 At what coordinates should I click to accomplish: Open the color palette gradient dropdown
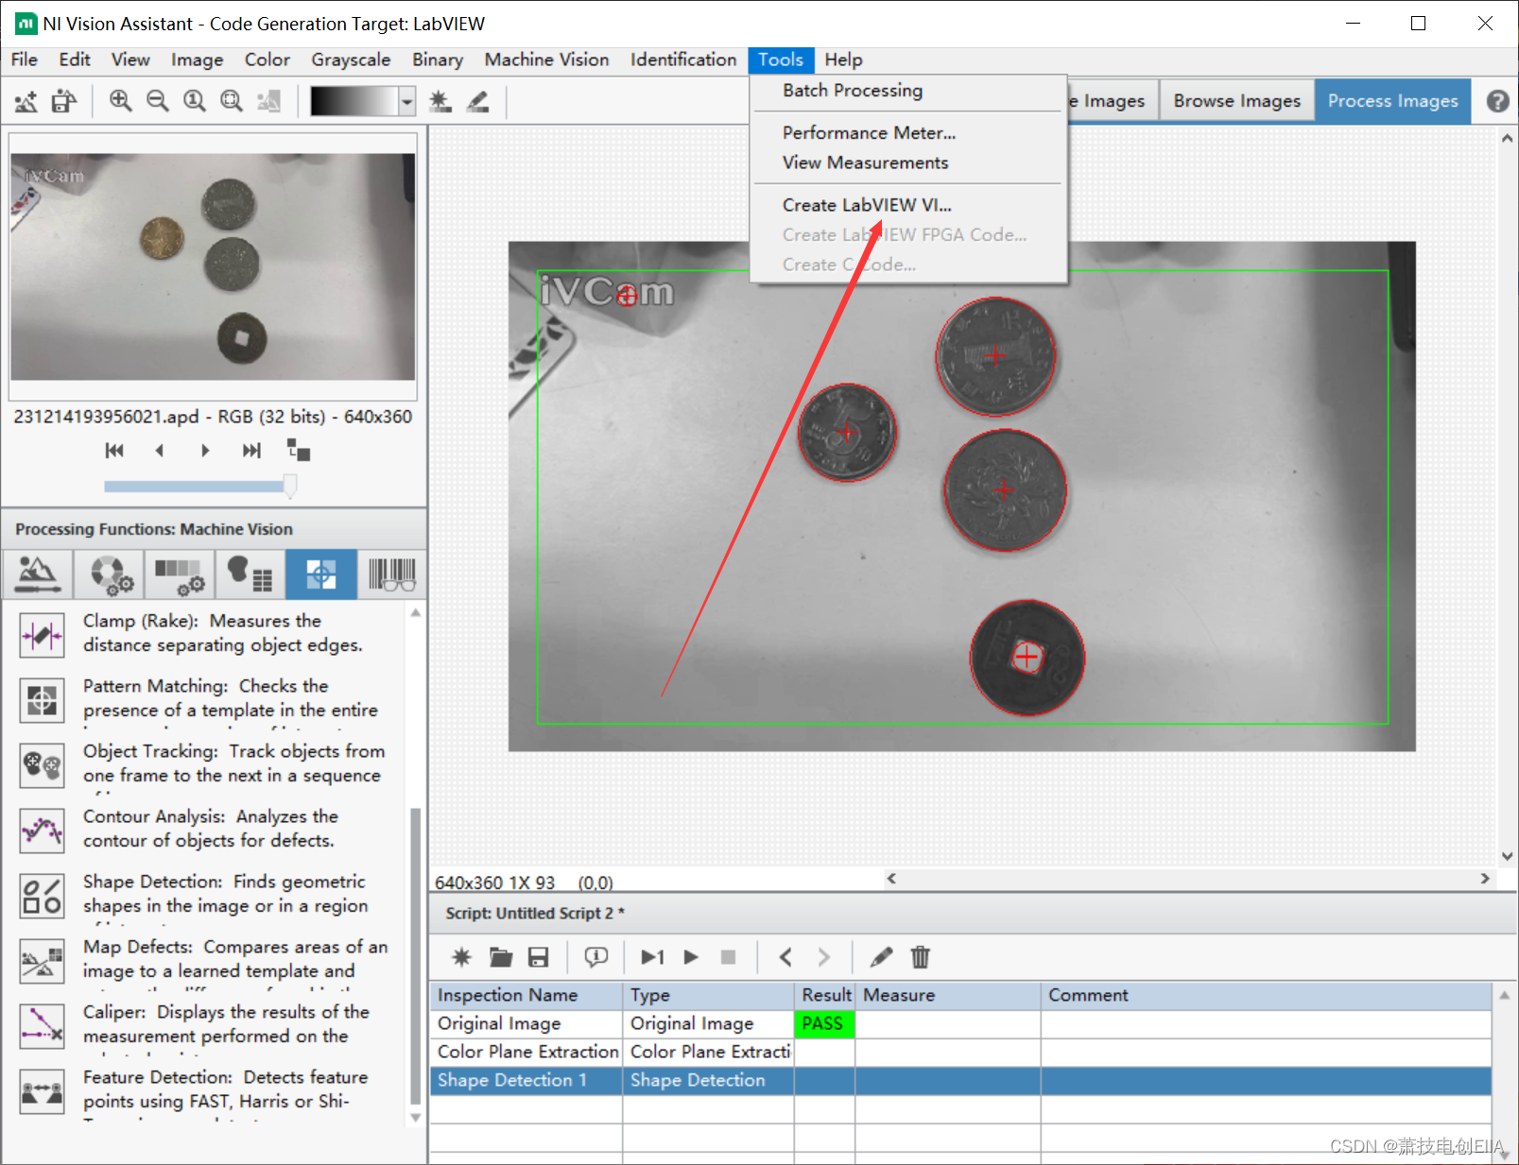(406, 101)
